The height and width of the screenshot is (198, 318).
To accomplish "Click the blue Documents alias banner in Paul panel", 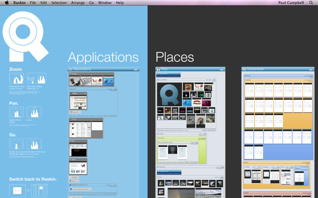I will click(168, 75).
